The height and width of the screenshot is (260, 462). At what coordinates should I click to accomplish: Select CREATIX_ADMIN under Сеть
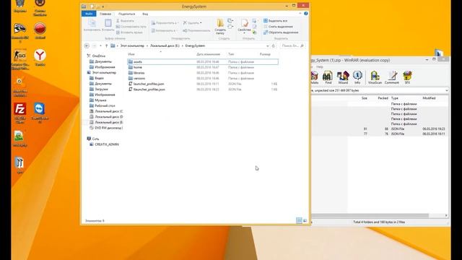tap(107, 144)
